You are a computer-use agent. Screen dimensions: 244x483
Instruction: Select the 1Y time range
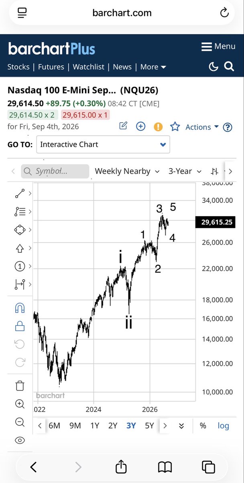(x=95, y=425)
